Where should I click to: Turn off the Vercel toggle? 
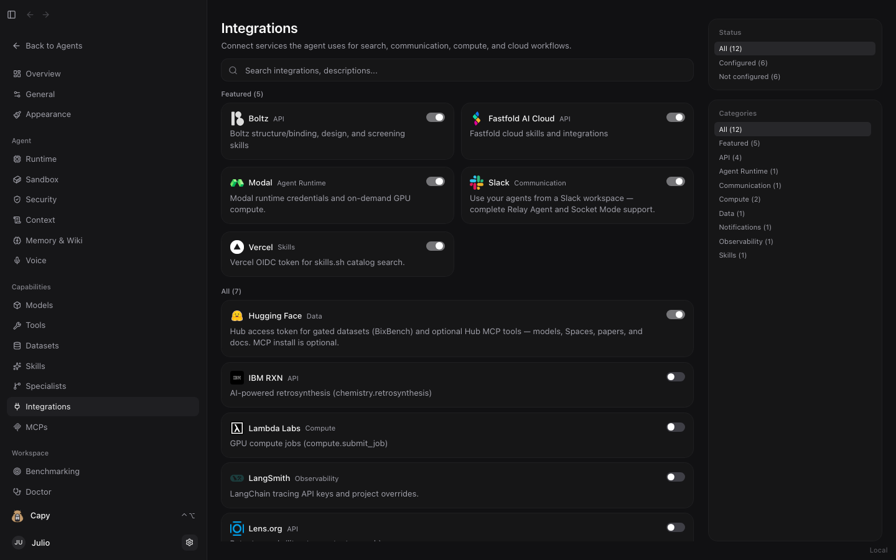[x=436, y=246]
